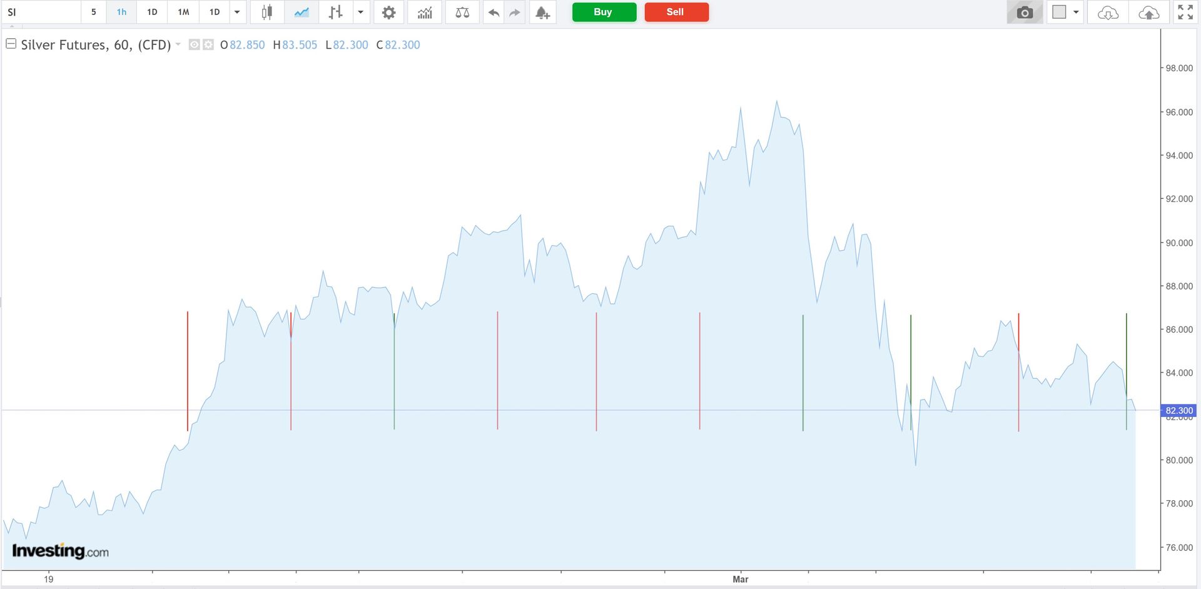Click the chart layout square icon
Viewport: 1201px width, 589px height.
pos(1059,13)
